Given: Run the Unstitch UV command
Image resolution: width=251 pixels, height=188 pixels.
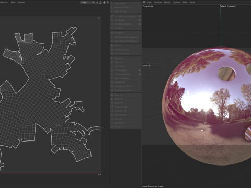Looking at the screenshot, I should click(125, 83).
